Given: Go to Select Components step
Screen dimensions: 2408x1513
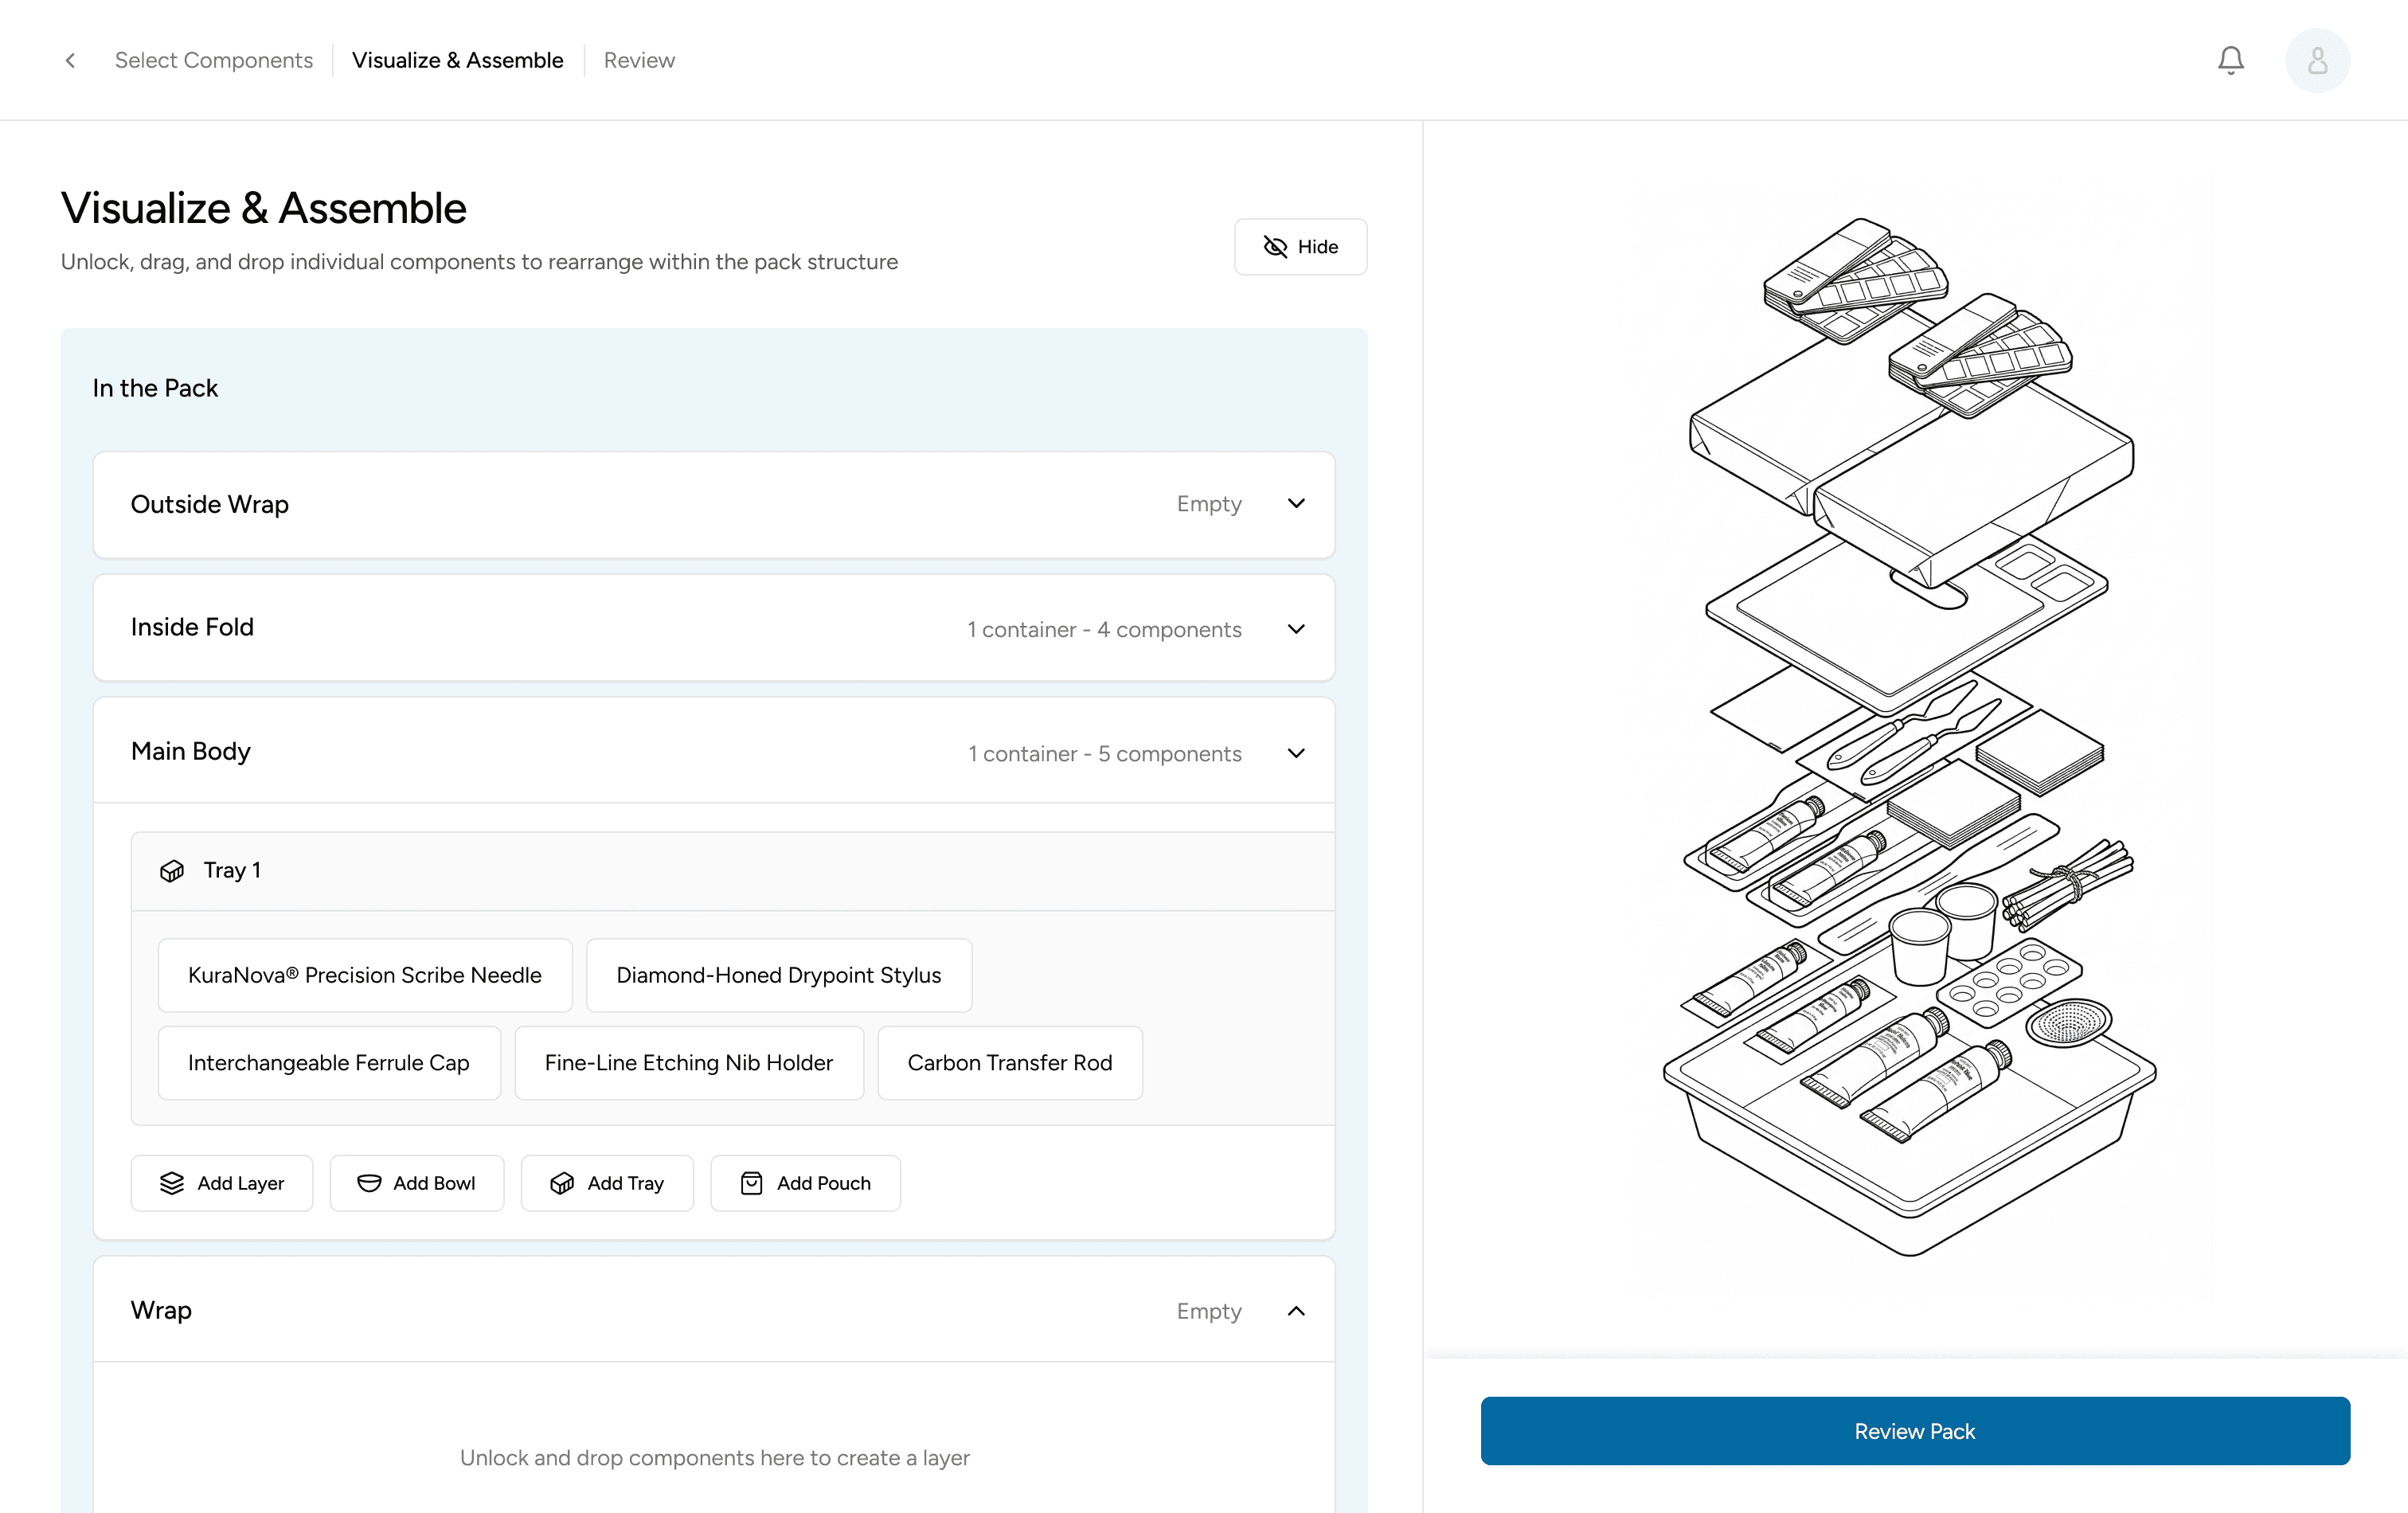Looking at the screenshot, I should pos(213,60).
